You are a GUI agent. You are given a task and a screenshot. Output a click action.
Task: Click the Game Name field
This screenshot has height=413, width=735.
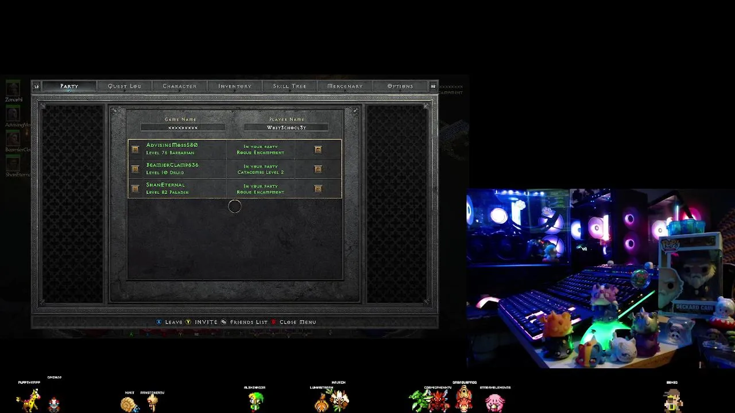[183, 127]
